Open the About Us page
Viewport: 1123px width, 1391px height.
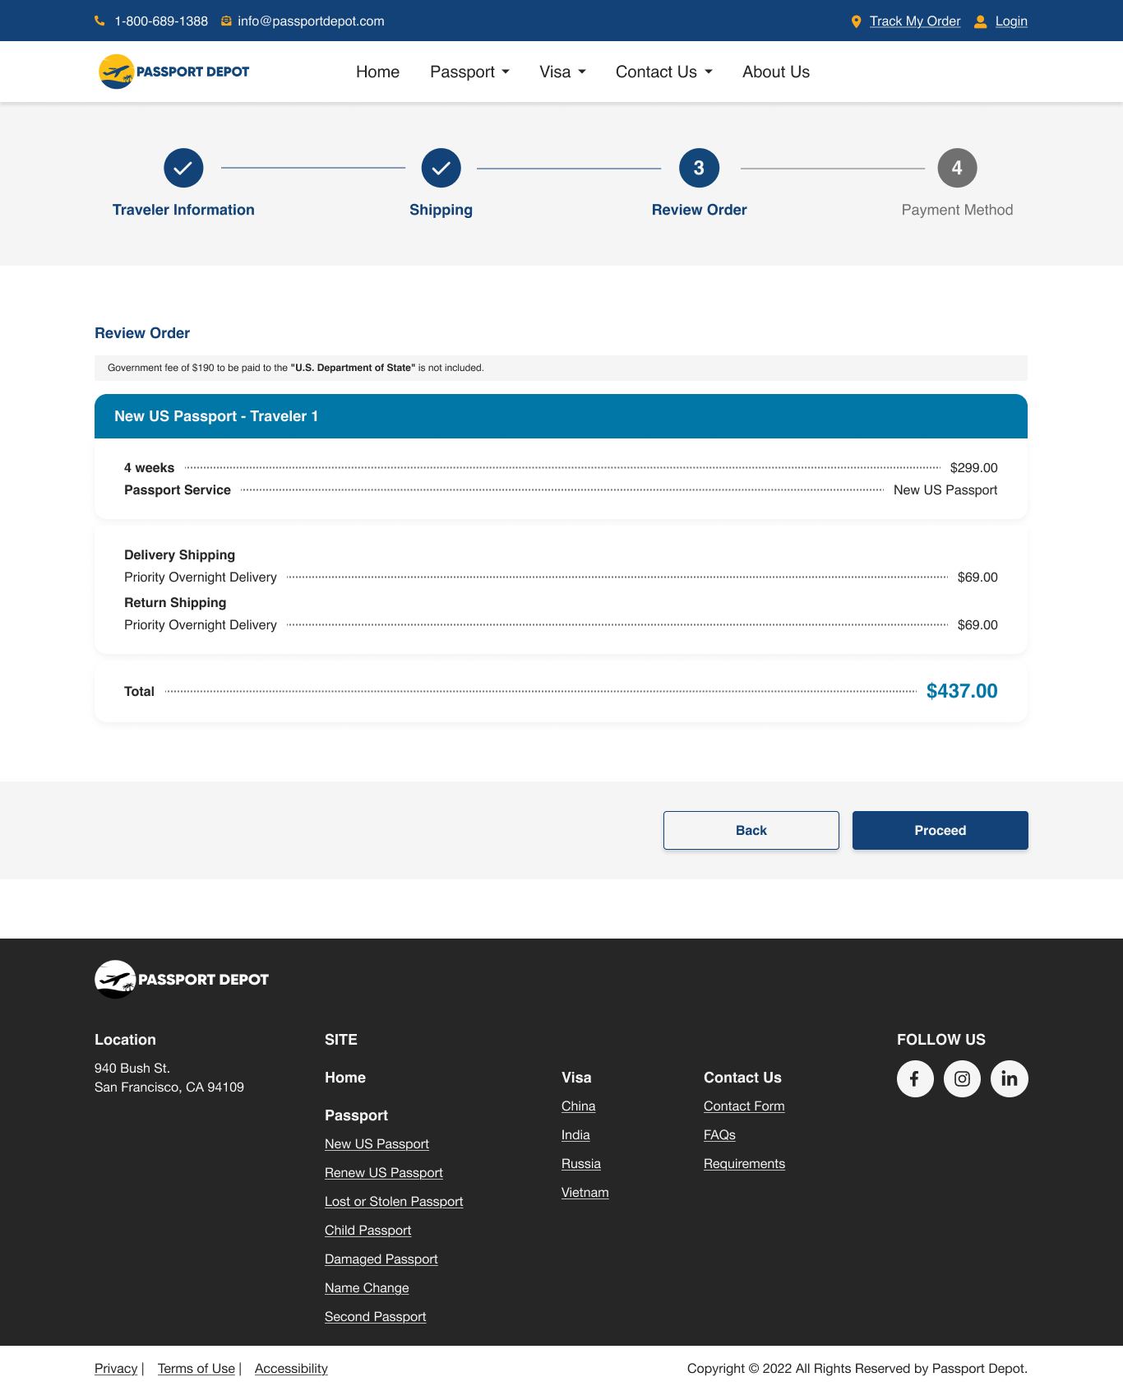pos(775,72)
